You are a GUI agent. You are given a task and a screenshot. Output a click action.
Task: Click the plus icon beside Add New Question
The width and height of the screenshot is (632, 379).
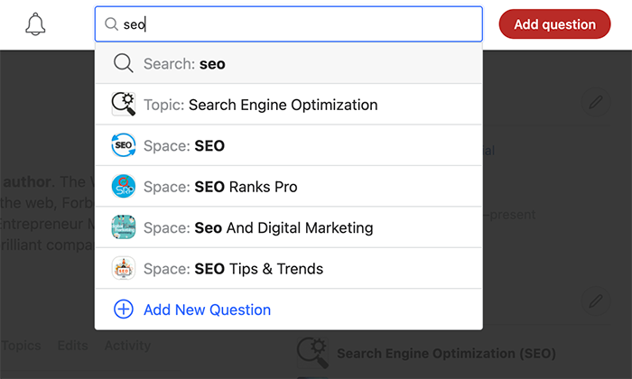click(x=124, y=310)
